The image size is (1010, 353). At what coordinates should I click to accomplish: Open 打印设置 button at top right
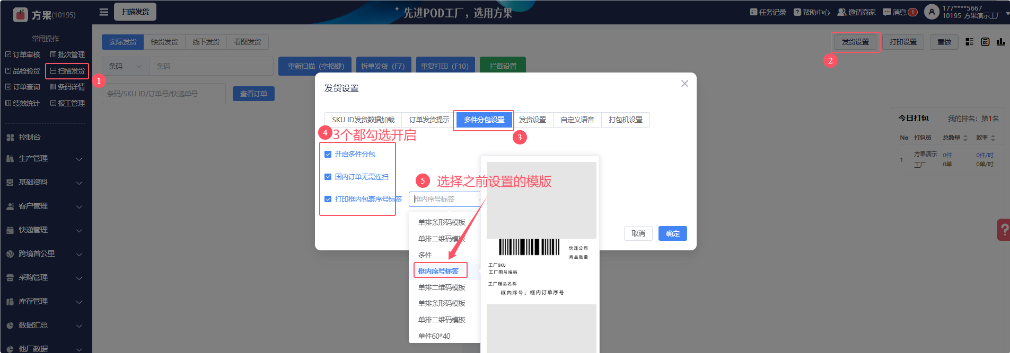click(x=903, y=42)
